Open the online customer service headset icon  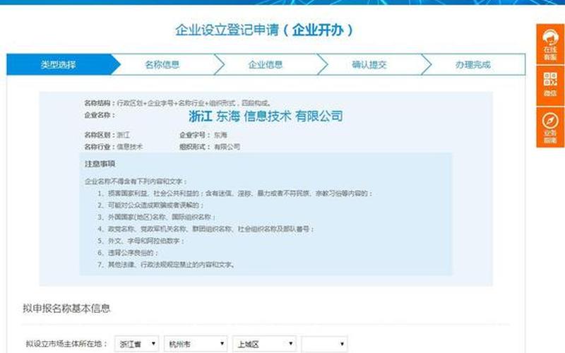[550, 44]
